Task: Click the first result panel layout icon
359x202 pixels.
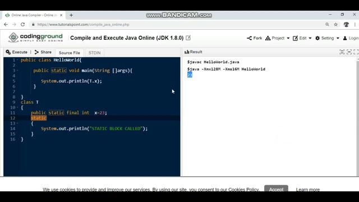Action: pyautogui.click(x=342, y=52)
